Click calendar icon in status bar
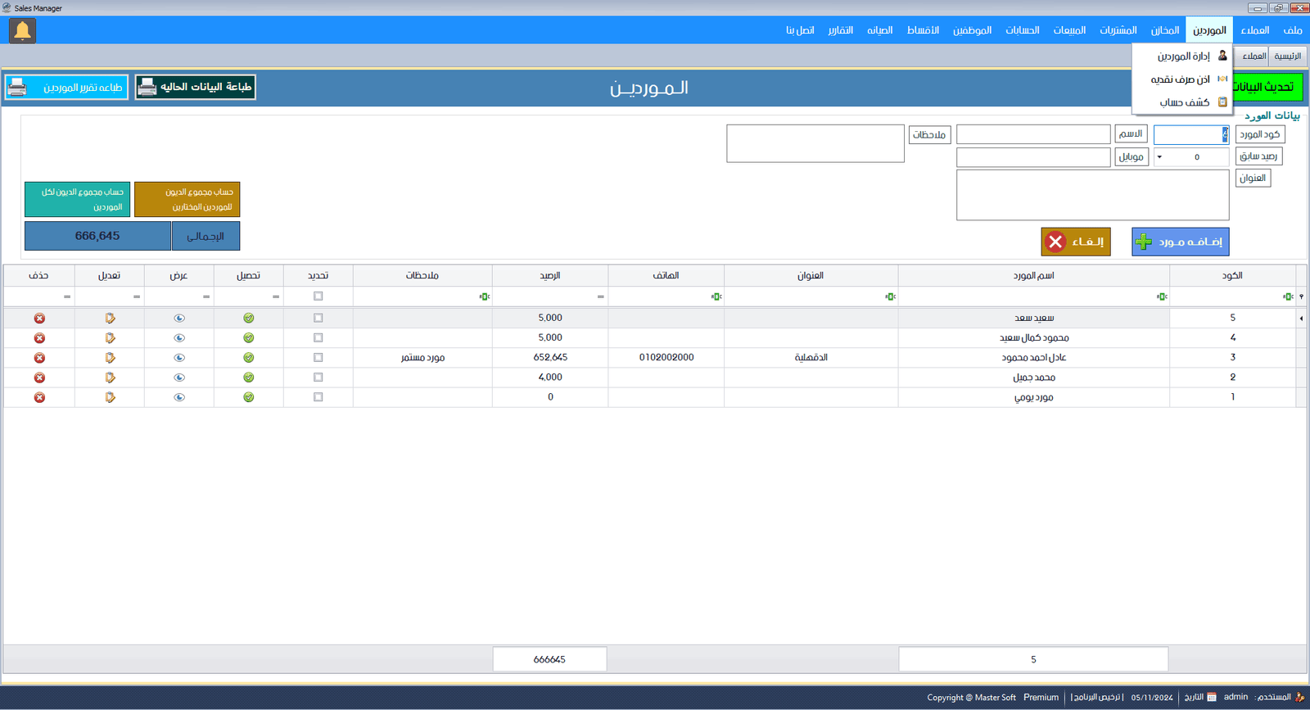This screenshot has width=1310, height=710. pyautogui.click(x=1212, y=698)
